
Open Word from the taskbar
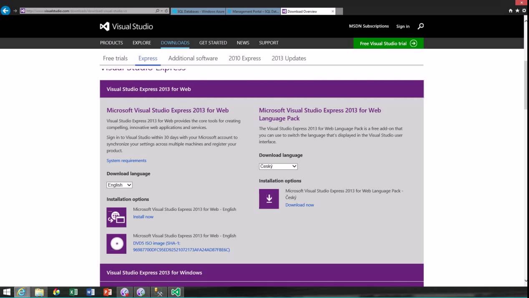[91, 292]
